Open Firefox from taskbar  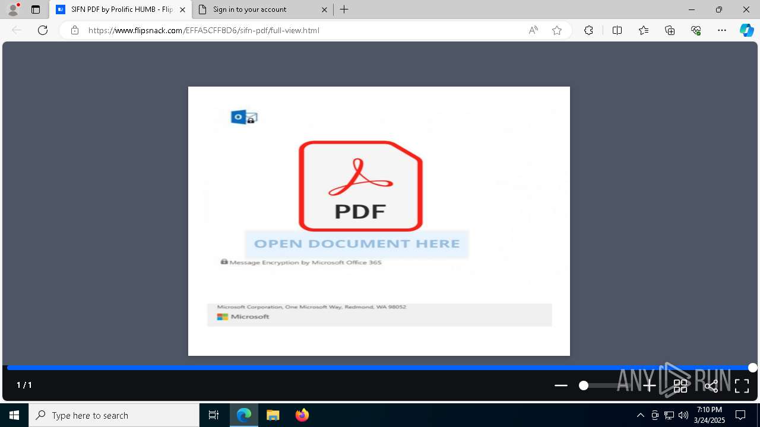pos(302,415)
